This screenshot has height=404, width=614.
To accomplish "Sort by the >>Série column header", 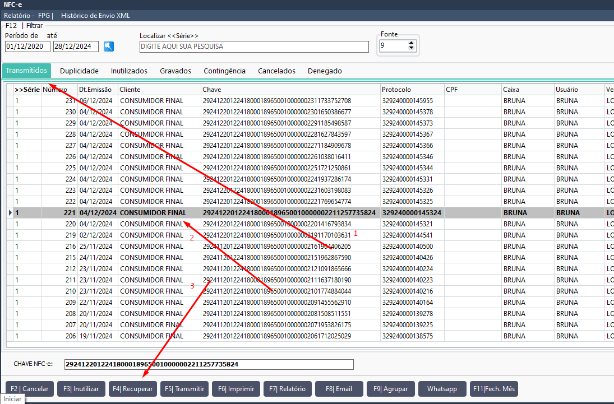I will [x=27, y=90].
